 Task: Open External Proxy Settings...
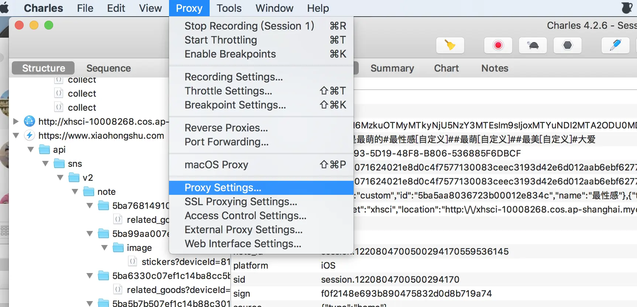click(261, 230)
